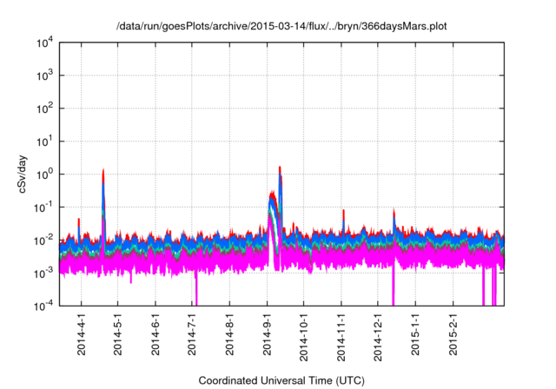
Task: Click the bottom y-axis tick label 10^-4
Action: (x=43, y=306)
